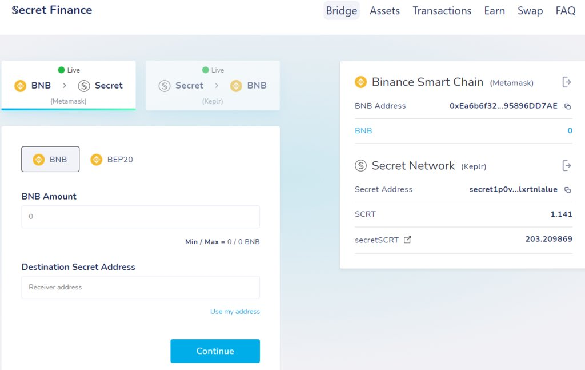585x370 pixels.
Task: Navigate to the Earn section
Action: 494,11
